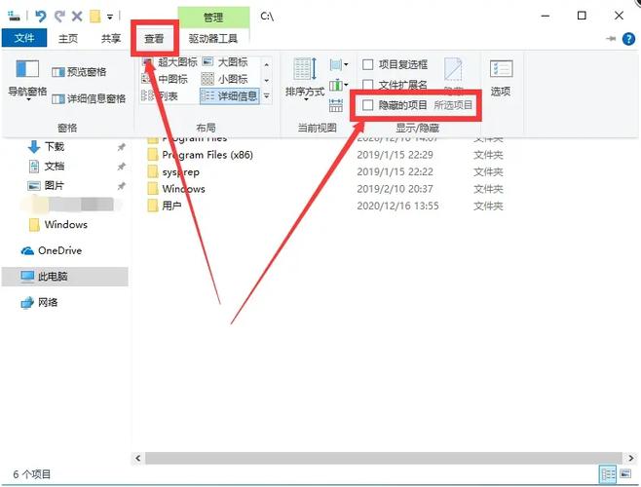
Task: Click the Redo icon in quick access toolbar
Action: (60, 17)
